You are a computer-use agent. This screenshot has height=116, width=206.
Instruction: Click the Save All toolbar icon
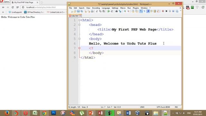[x=82, y=11]
